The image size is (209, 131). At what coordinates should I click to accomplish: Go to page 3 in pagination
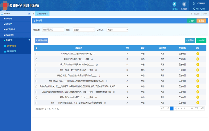click(178, 109)
